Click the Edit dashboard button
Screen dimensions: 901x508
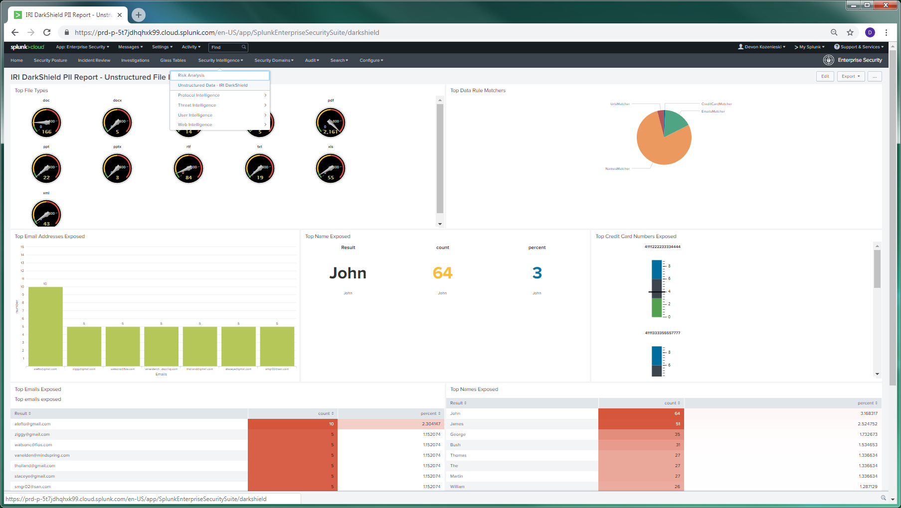click(825, 76)
